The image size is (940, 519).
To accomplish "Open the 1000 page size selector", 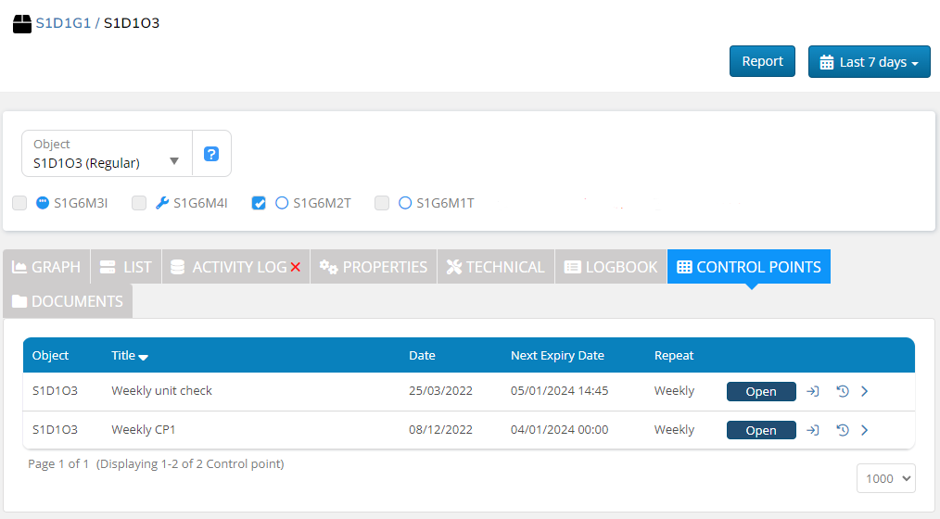I will (x=885, y=478).
